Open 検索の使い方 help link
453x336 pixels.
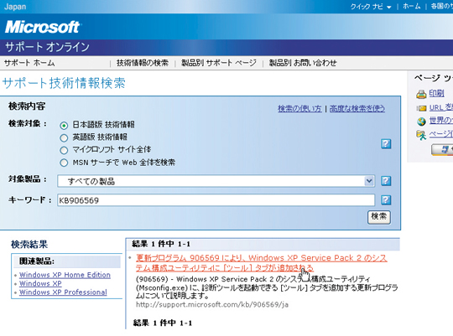pyautogui.click(x=299, y=109)
